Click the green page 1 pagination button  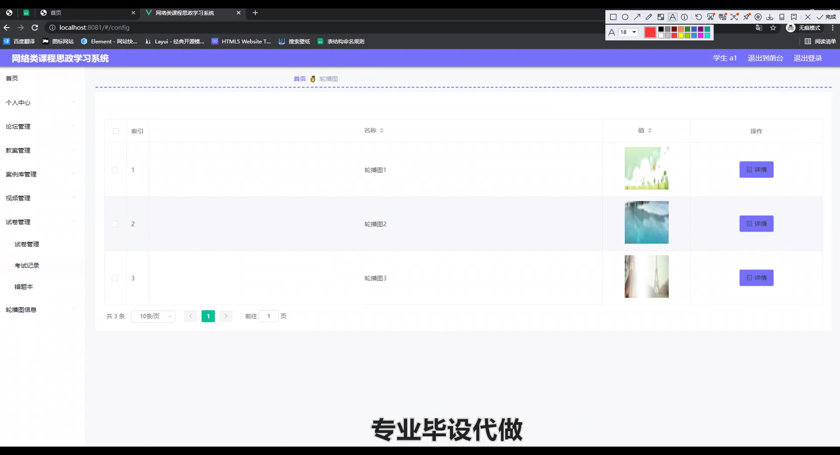click(x=208, y=316)
